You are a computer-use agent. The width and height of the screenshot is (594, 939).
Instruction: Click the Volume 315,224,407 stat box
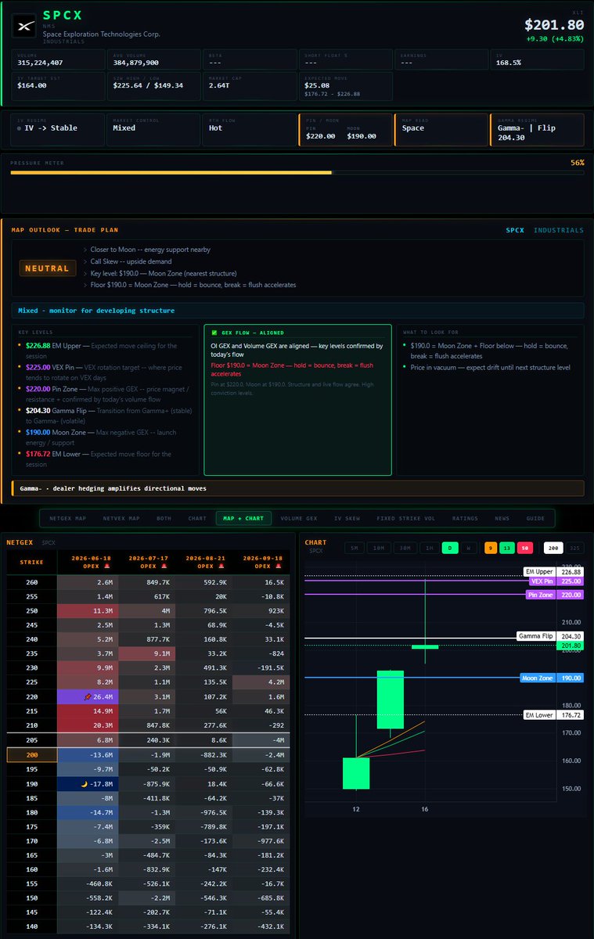click(57, 59)
